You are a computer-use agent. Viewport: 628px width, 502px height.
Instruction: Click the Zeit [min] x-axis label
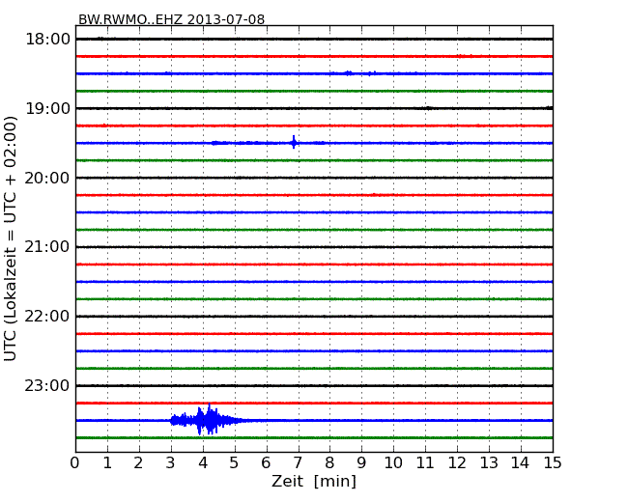point(314,481)
